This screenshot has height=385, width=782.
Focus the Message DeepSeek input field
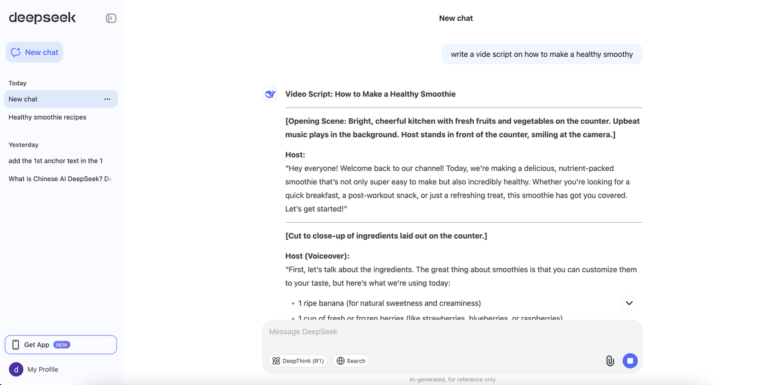pyautogui.click(x=452, y=332)
